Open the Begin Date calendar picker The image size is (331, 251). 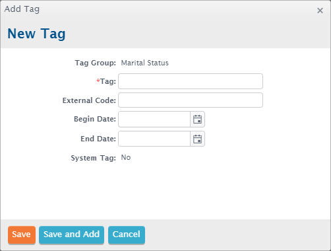pyautogui.click(x=197, y=120)
